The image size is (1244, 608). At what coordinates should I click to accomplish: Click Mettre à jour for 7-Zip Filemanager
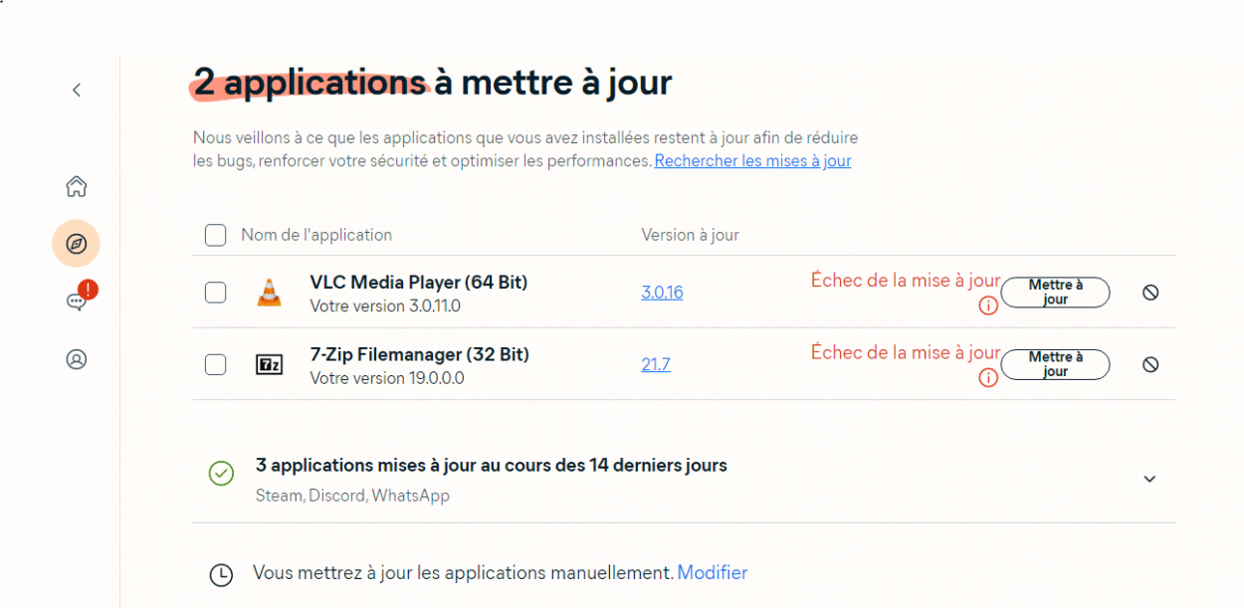(1055, 364)
